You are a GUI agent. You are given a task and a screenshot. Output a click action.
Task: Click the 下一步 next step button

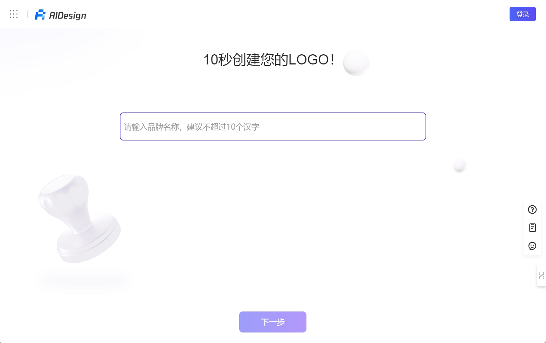point(273,322)
